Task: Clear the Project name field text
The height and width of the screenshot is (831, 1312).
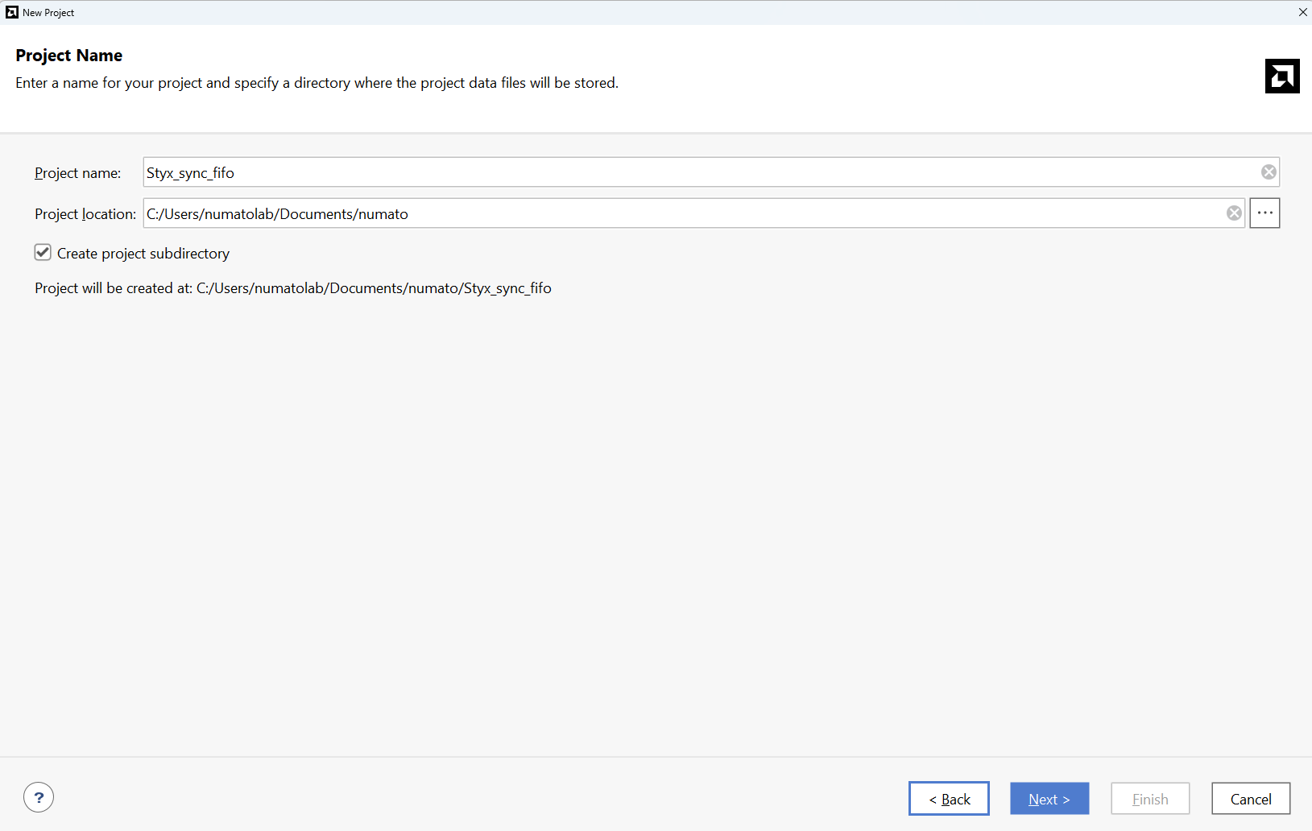Action: (x=1269, y=172)
